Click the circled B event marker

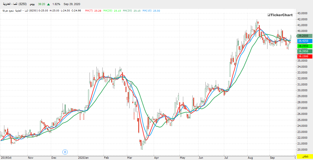tap(65, 152)
